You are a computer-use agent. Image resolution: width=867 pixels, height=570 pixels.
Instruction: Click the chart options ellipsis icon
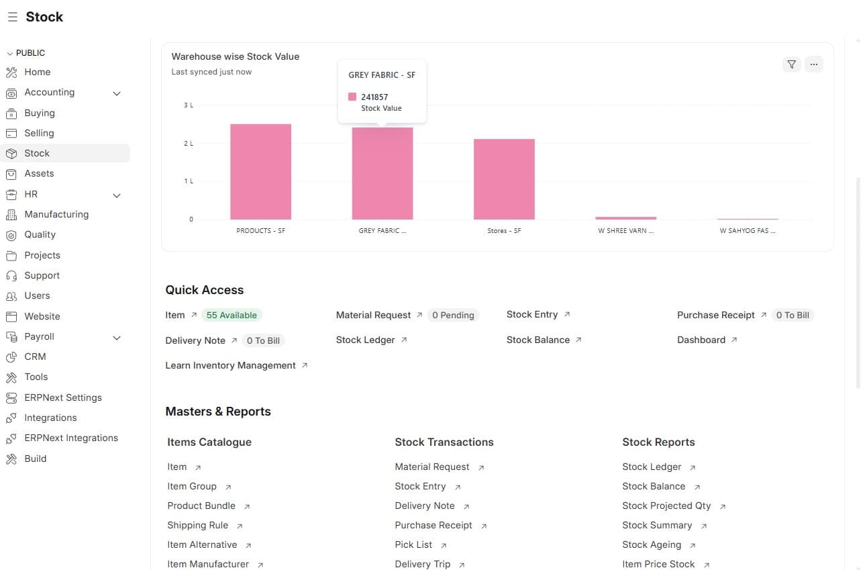coord(814,64)
